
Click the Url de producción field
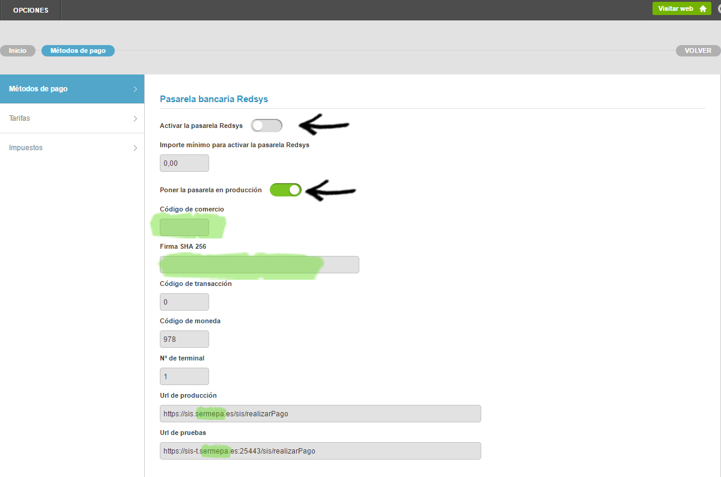(x=320, y=414)
